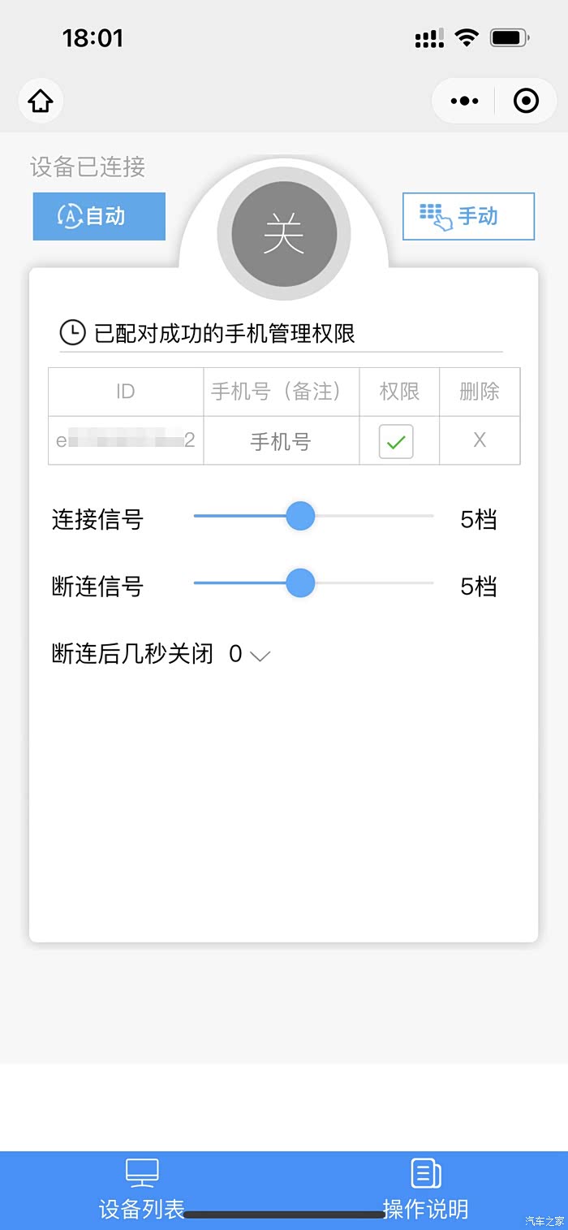Image resolution: width=568 pixels, height=1230 pixels.
Task: Open the 设备列表 tab
Action: pos(142,1208)
